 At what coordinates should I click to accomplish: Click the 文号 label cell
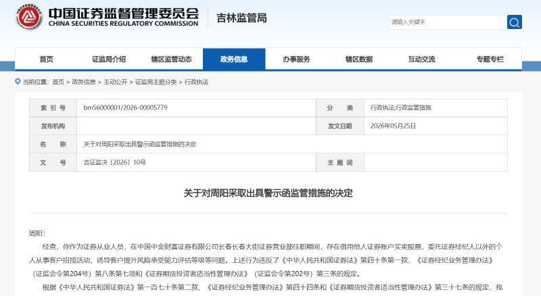point(53,162)
